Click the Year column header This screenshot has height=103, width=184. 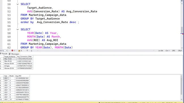pos(6,76)
